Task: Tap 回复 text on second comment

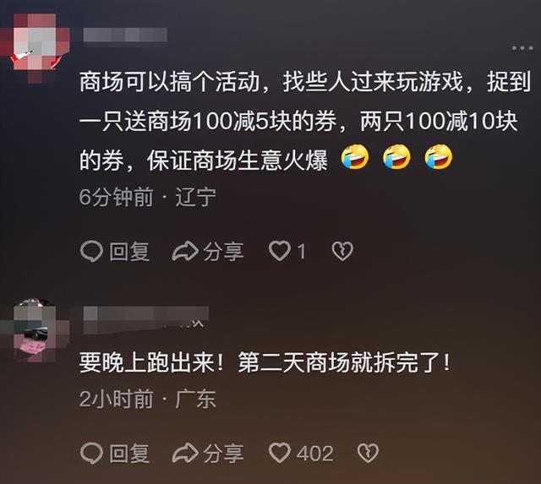Action: coord(129,454)
